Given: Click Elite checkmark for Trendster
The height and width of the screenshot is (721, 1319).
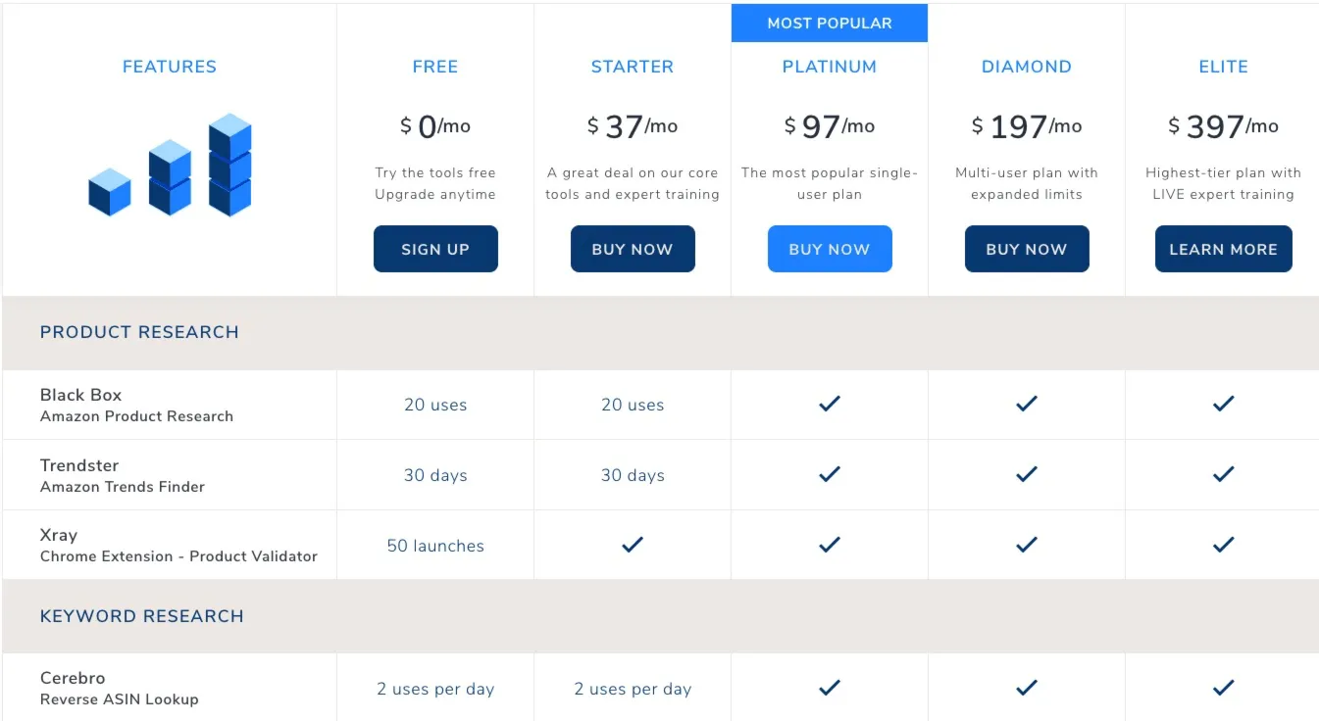Looking at the screenshot, I should click(x=1223, y=474).
